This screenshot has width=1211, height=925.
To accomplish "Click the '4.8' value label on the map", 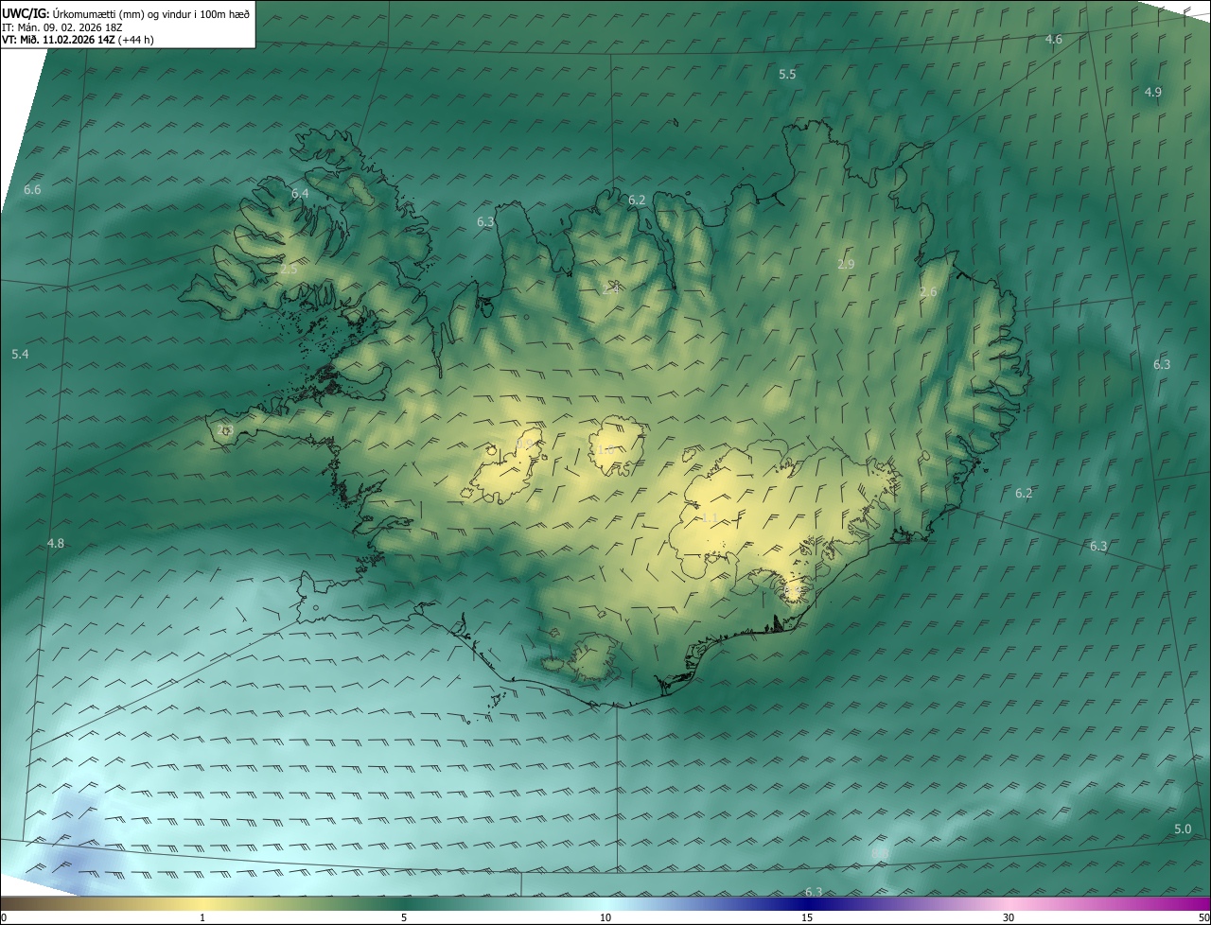I will tap(56, 543).
